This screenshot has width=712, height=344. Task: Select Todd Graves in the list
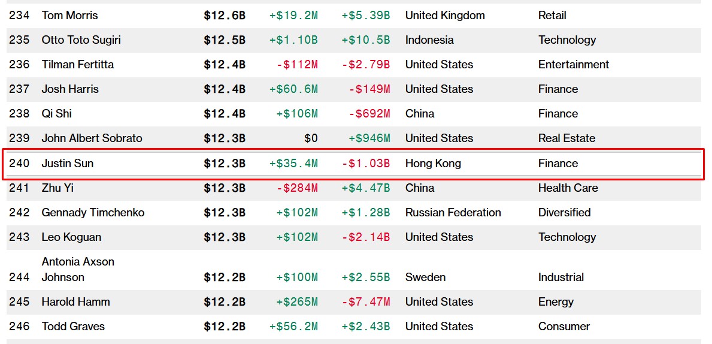[x=73, y=326]
